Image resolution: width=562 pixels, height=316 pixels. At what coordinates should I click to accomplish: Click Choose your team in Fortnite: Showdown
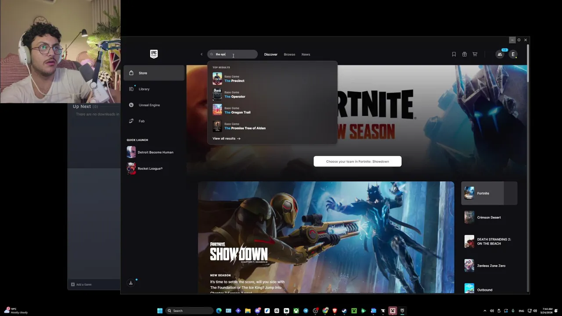tap(357, 162)
